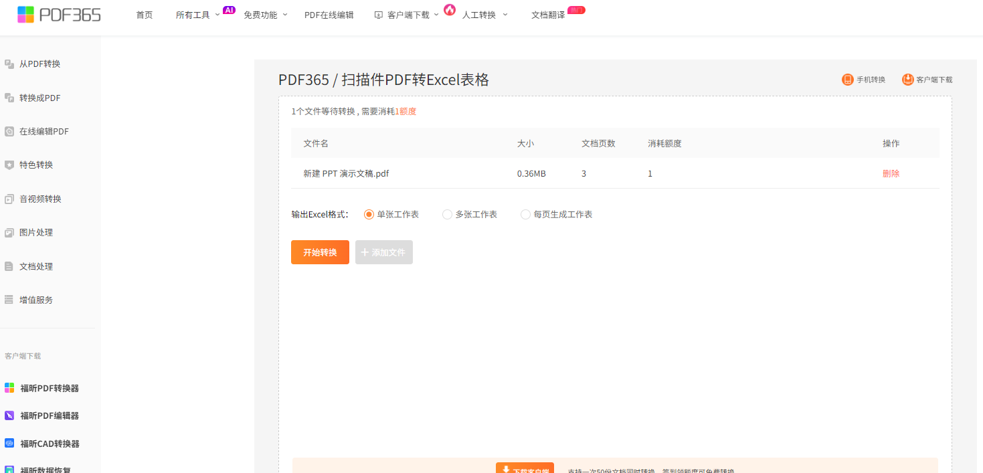
Task: Click the 手机转换 phone icon
Action: click(847, 80)
